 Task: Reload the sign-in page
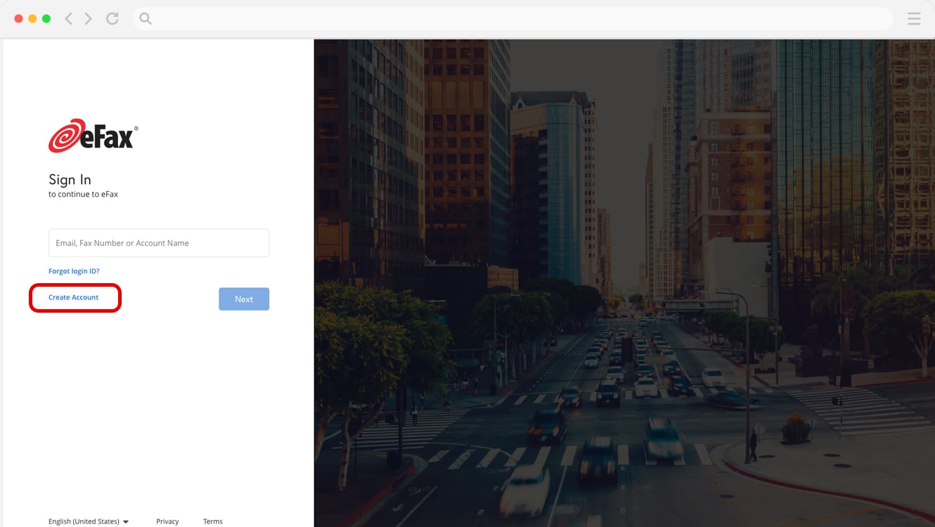112,18
